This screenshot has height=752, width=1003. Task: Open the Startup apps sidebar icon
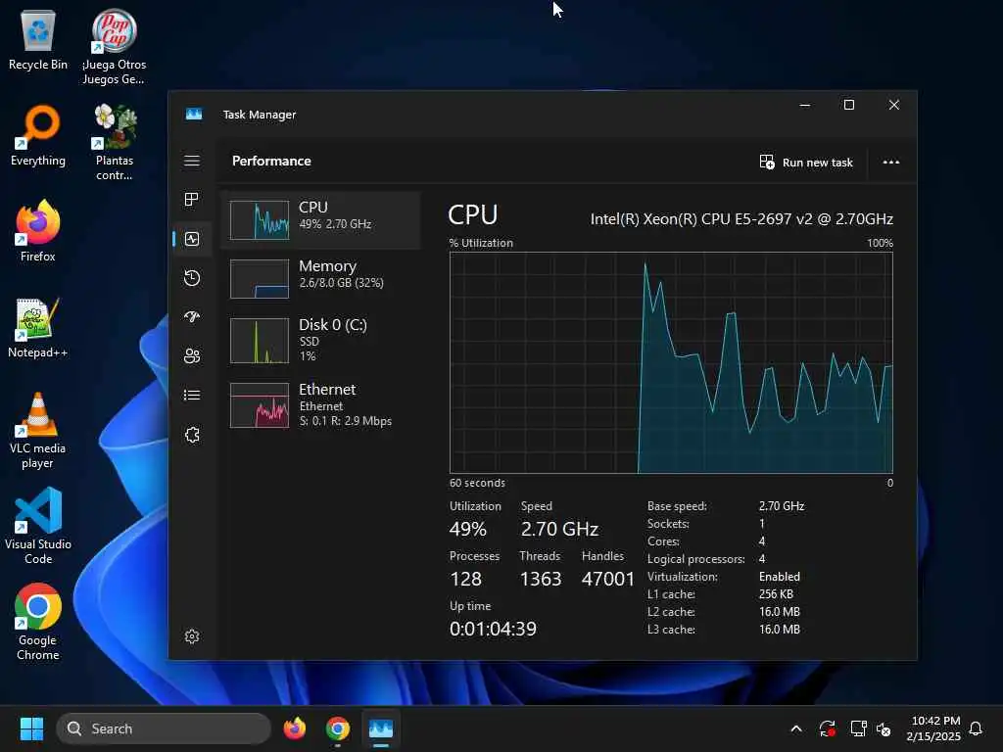coord(192,317)
